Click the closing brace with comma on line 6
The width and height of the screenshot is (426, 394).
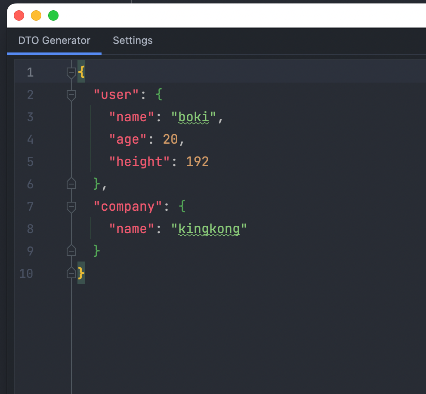click(100, 184)
